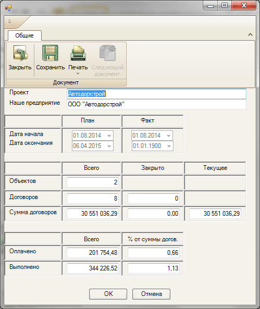Open the plan end date 06.04.2015 dropdown
The width and height of the screenshot is (260, 309).
pos(109,146)
